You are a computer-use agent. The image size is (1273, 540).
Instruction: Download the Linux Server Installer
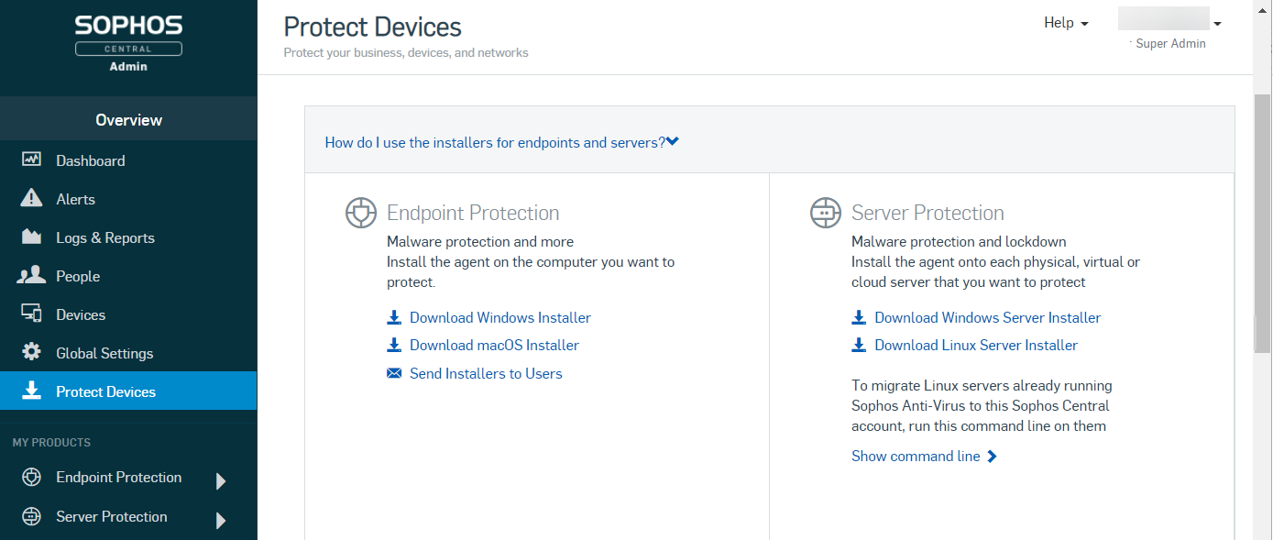tap(975, 345)
